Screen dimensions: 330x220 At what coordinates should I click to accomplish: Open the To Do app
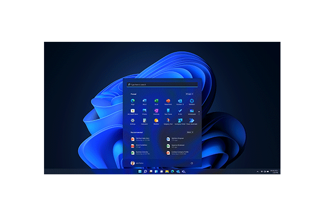tap(180, 112)
